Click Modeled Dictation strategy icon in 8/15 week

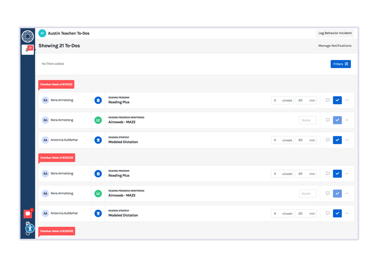pos(98,140)
